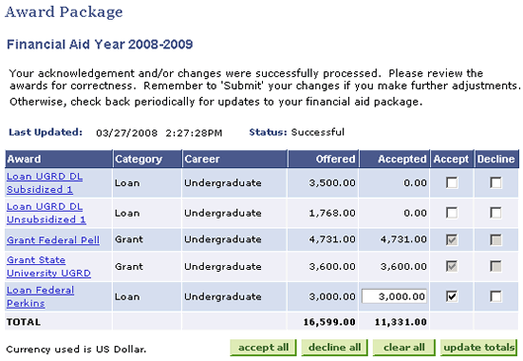The height and width of the screenshot is (361, 523).
Task: Check Decline for Loan UGRD DL Unsubsidized 1
Action: 495,213
